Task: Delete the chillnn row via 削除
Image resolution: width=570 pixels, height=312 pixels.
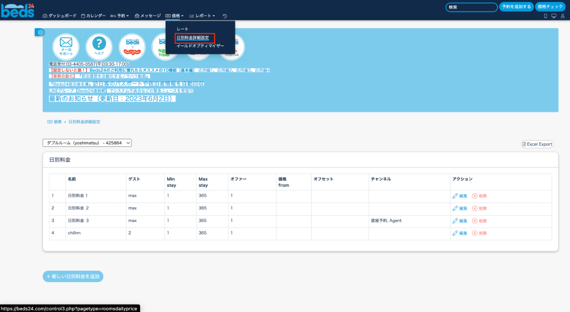Action: [479, 233]
